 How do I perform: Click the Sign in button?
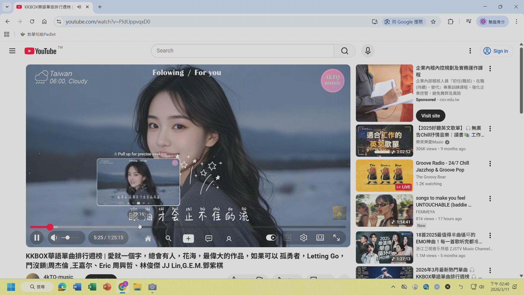click(x=496, y=51)
